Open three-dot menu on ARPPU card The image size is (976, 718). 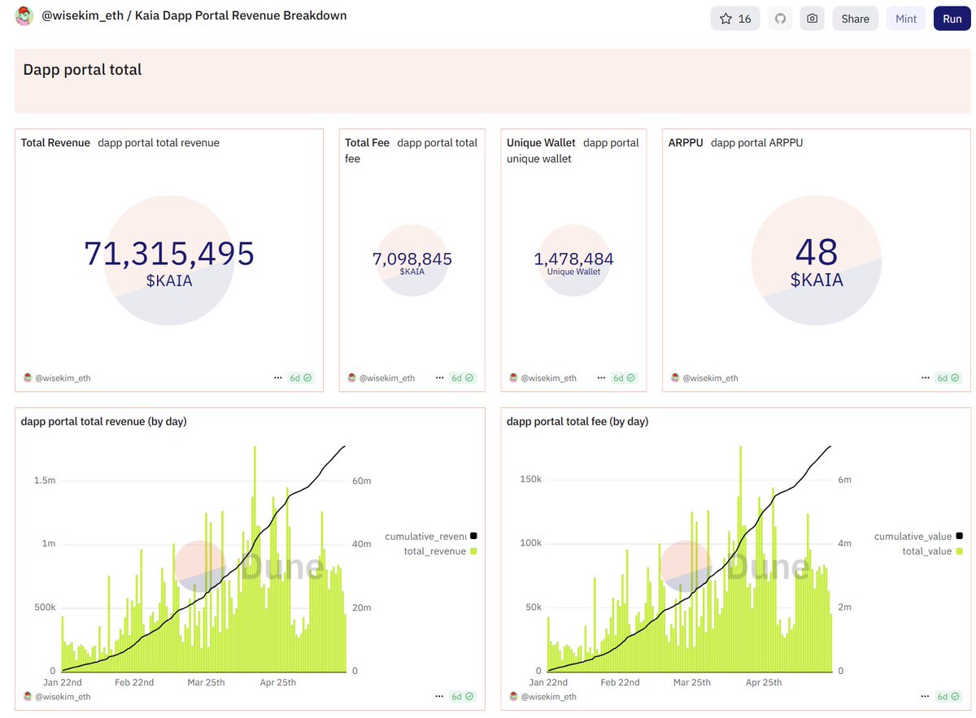926,378
